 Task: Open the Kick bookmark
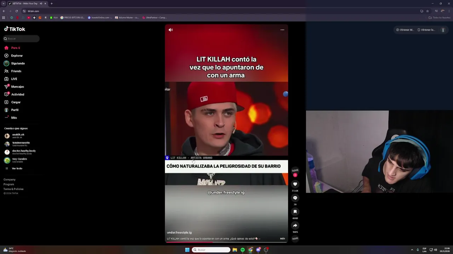point(54,17)
